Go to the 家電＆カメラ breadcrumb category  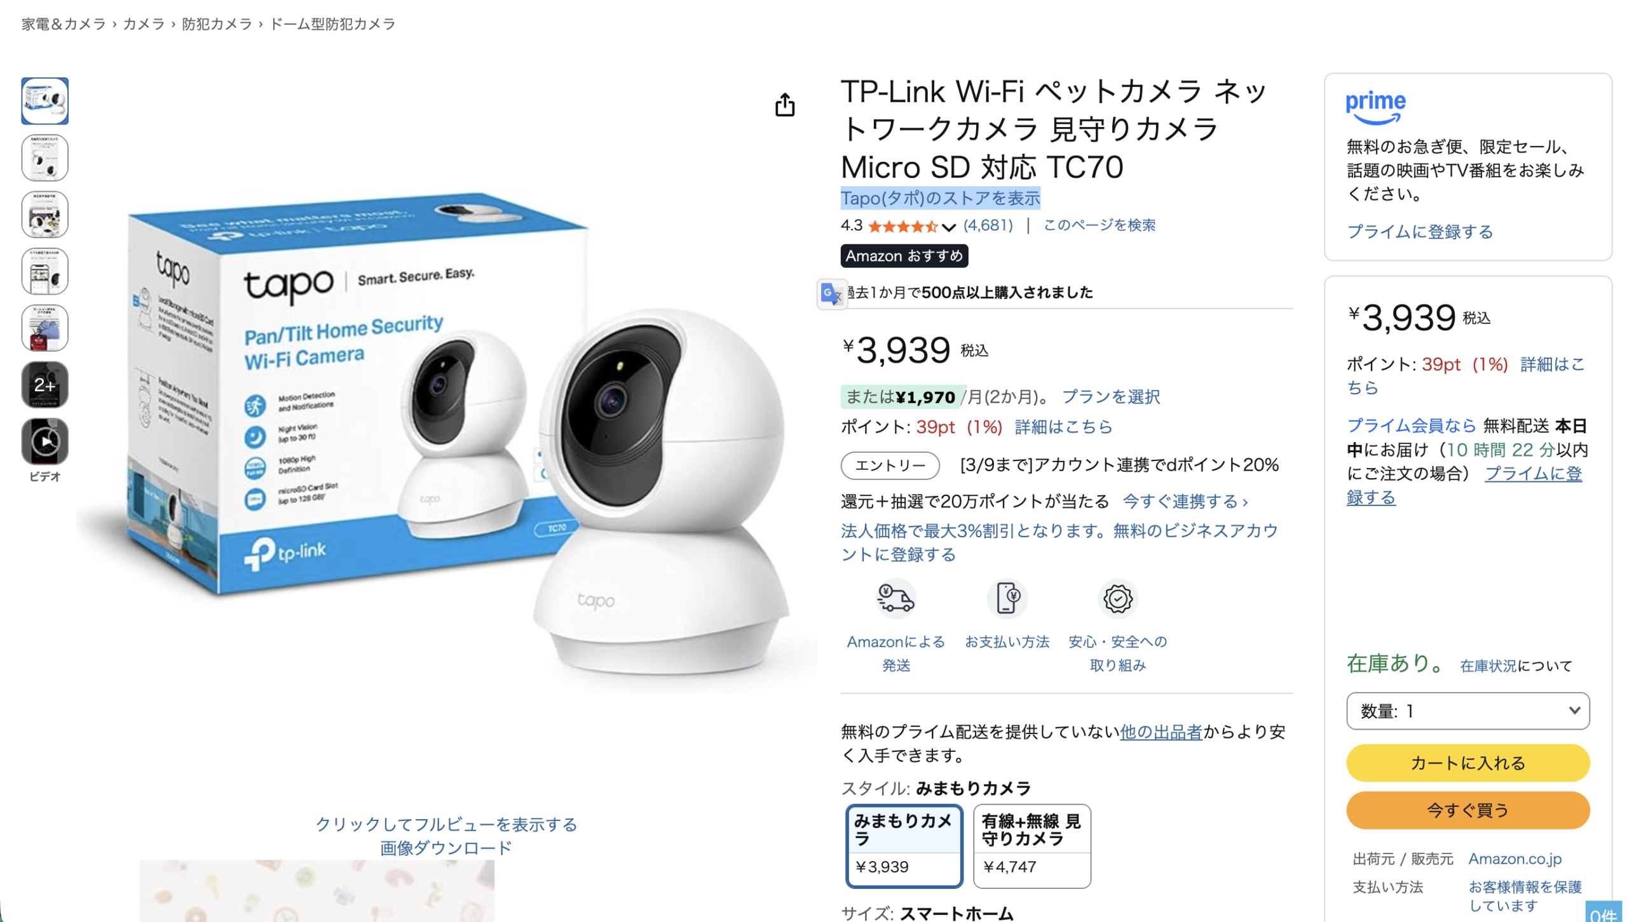click(64, 24)
